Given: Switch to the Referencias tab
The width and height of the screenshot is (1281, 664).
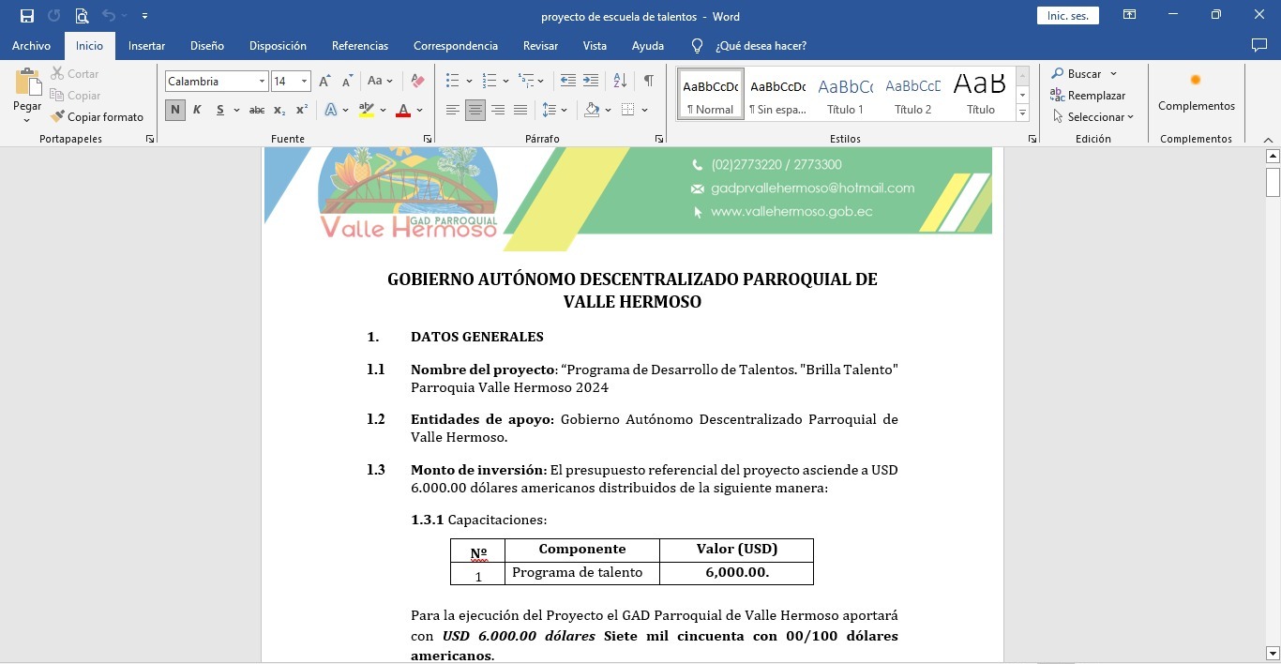Looking at the screenshot, I should point(359,46).
